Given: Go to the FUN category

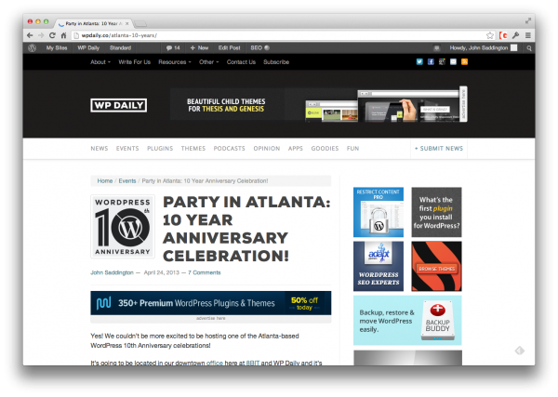Looking at the screenshot, I should click(352, 149).
